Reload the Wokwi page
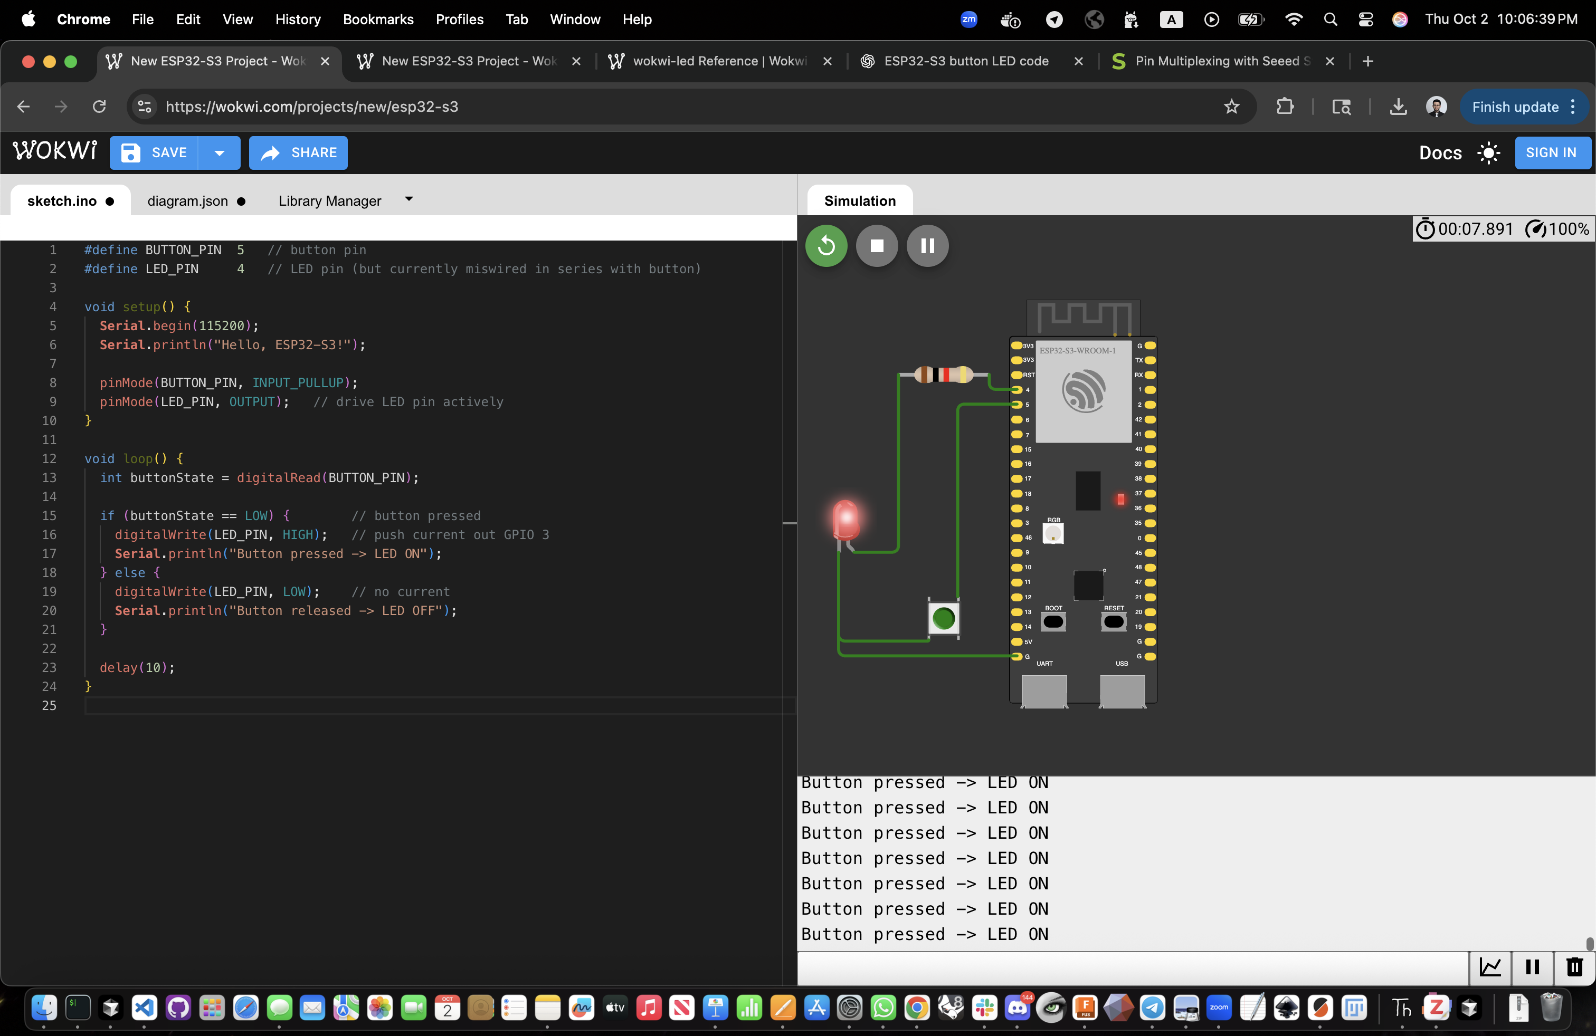 click(x=99, y=107)
